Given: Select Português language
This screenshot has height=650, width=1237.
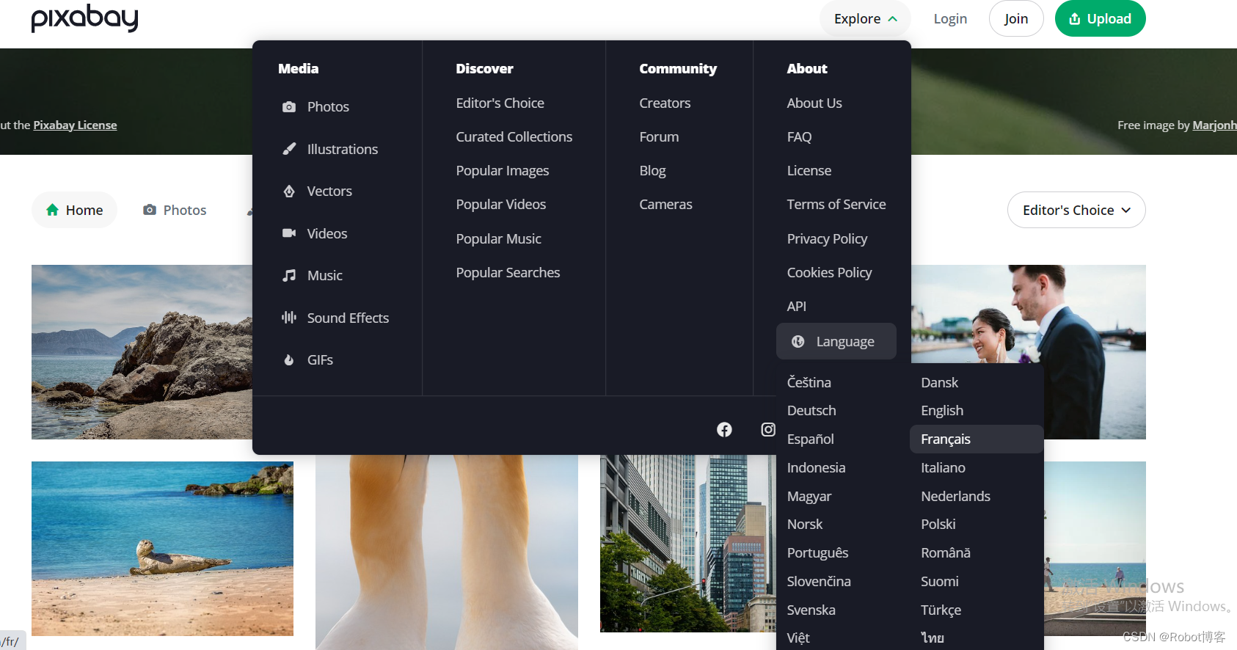Looking at the screenshot, I should [817, 553].
